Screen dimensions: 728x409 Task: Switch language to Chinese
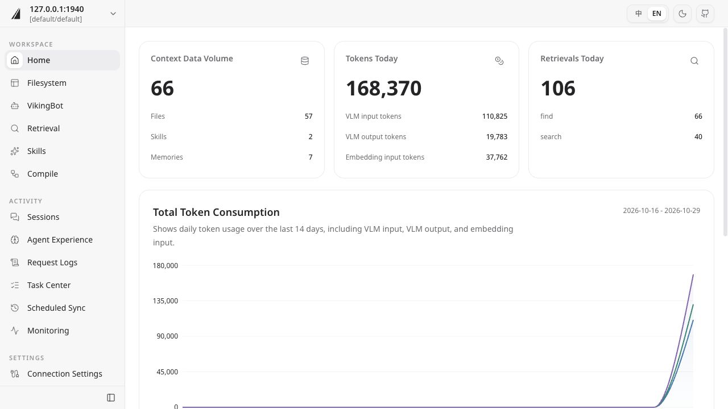[639, 14]
